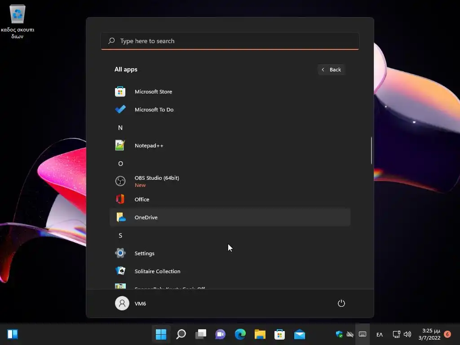Open notification badge showing 6
The height and width of the screenshot is (345, 460).
coord(447,334)
